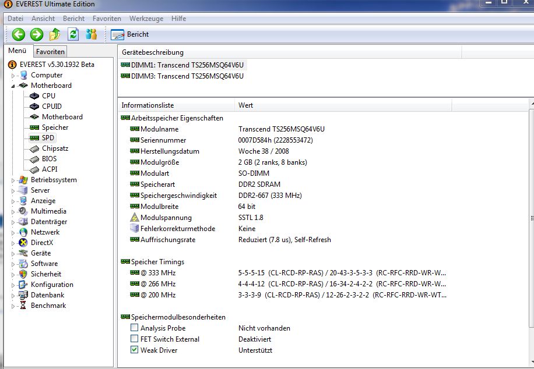This screenshot has width=534, height=369.
Task: Select the CPU chip icon
Action: (34, 96)
